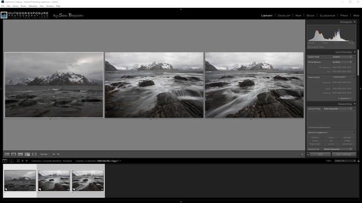Viewport: 362px width, 203px height.
Task: Switch to Grid view in the toolbar
Action: pos(7,154)
